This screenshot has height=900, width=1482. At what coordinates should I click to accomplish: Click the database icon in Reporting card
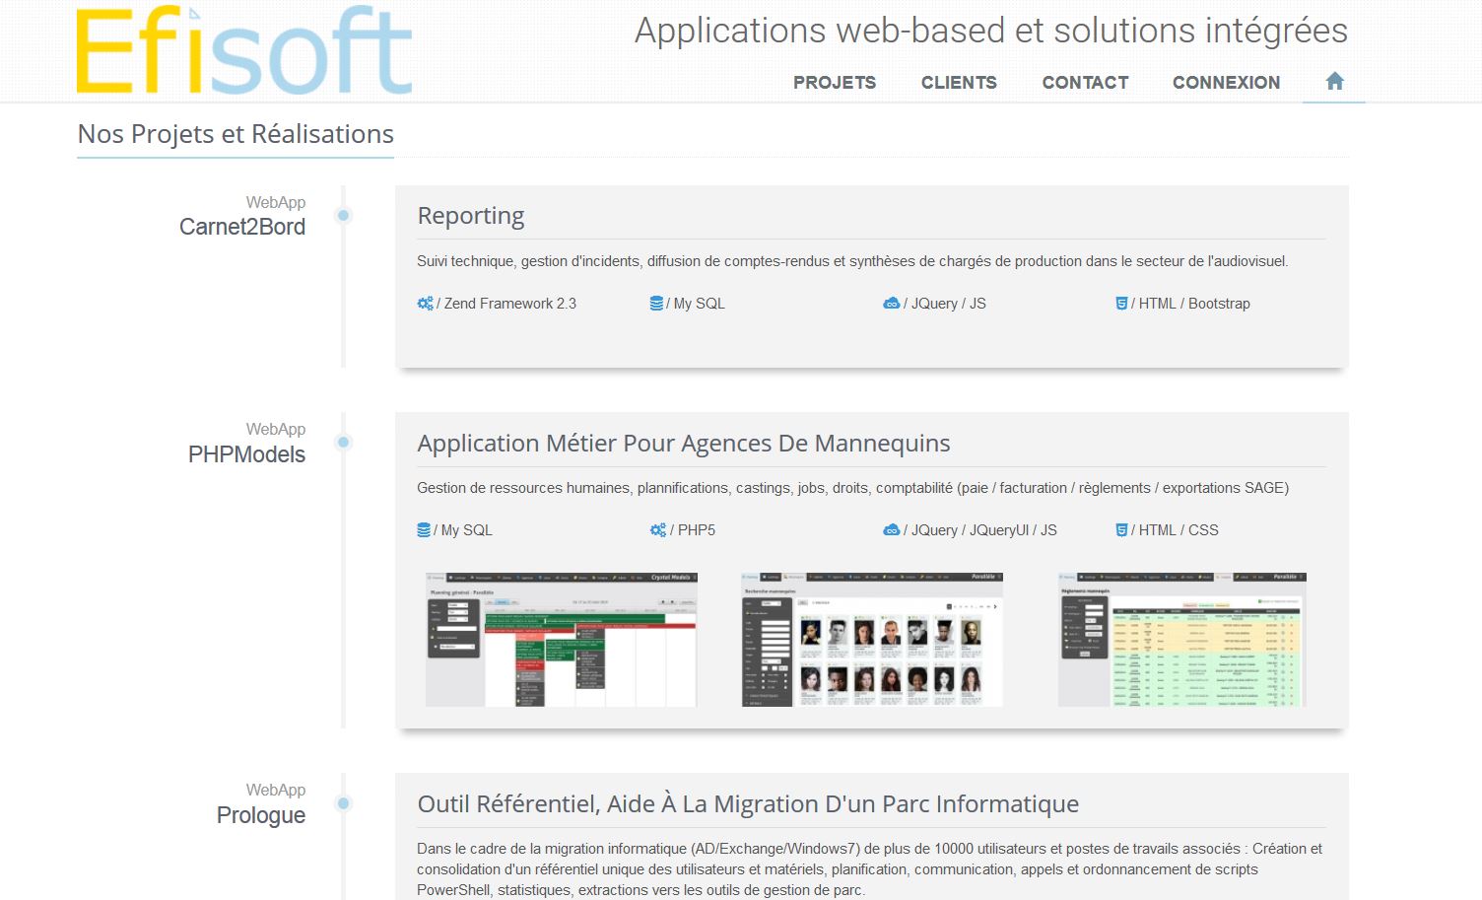pos(656,304)
